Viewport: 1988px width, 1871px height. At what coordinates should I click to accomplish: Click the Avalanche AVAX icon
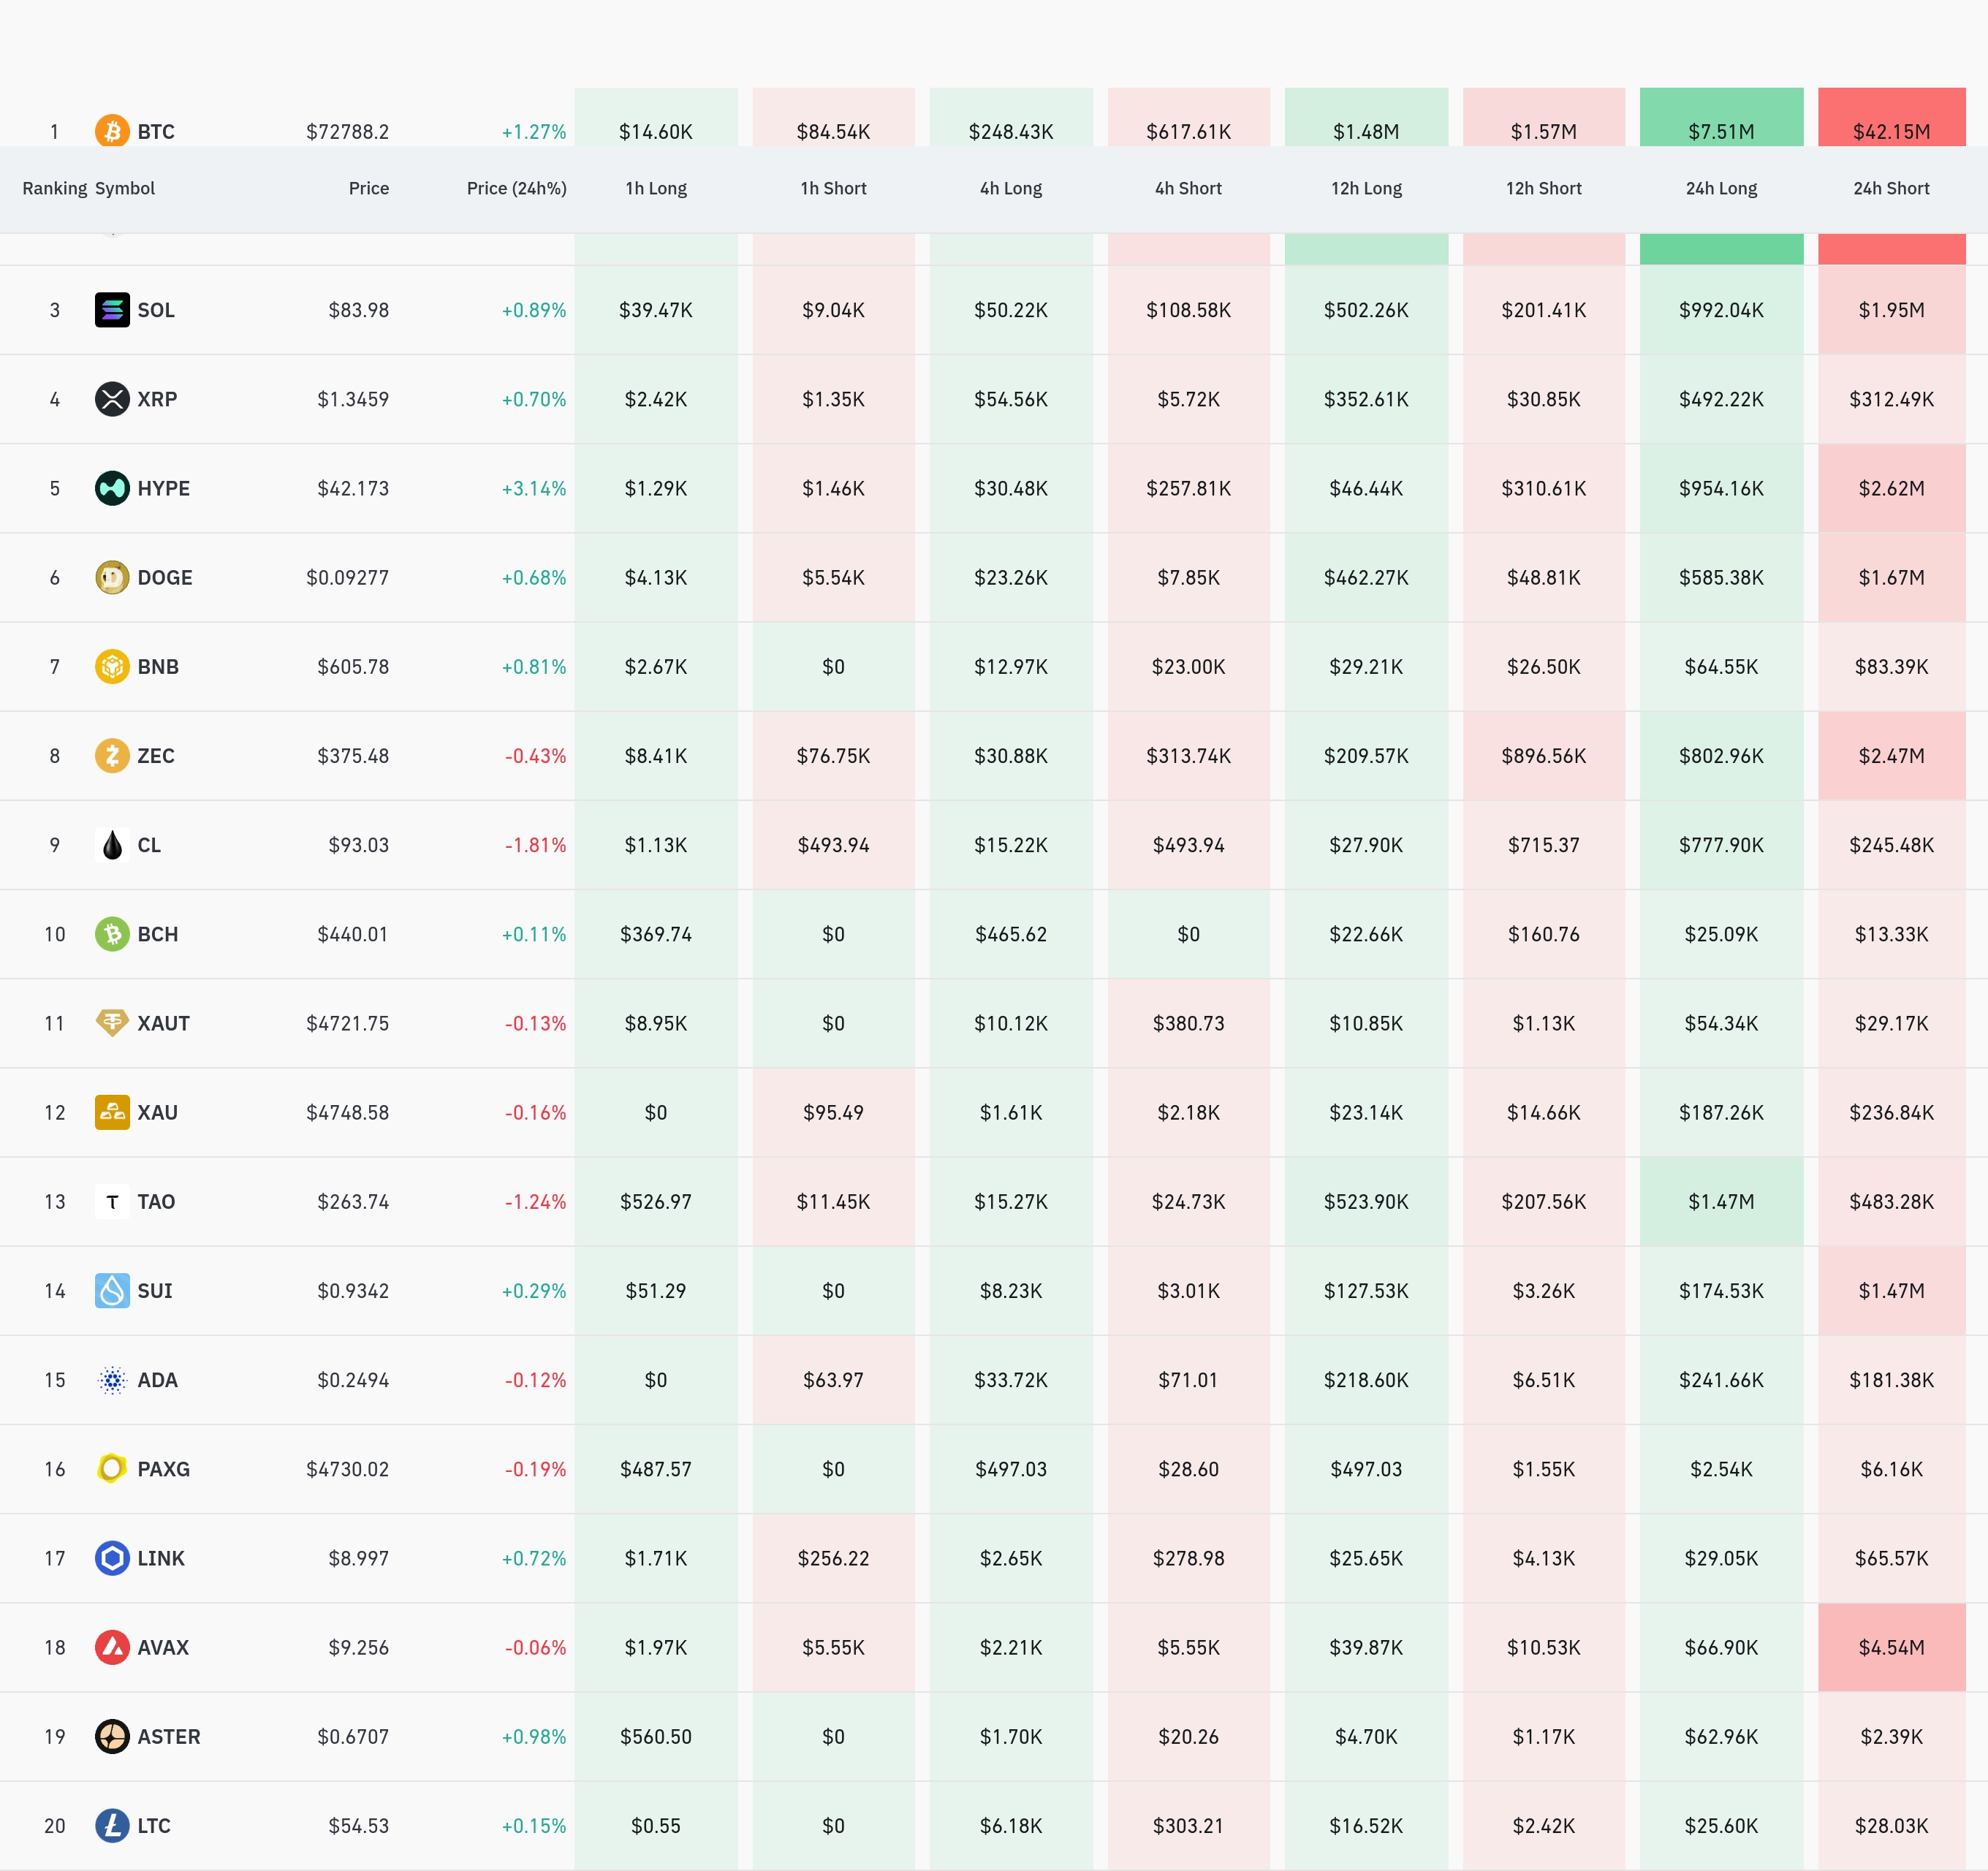click(112, 1647)
